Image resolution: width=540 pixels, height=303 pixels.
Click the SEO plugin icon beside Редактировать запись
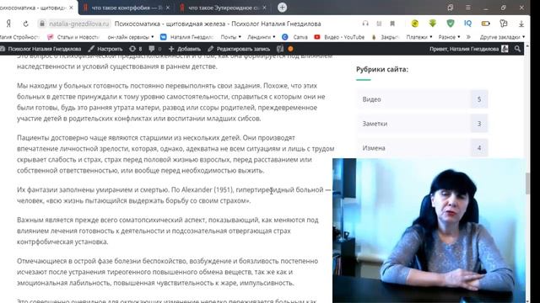pyautogui.click(x=280, y=49)
